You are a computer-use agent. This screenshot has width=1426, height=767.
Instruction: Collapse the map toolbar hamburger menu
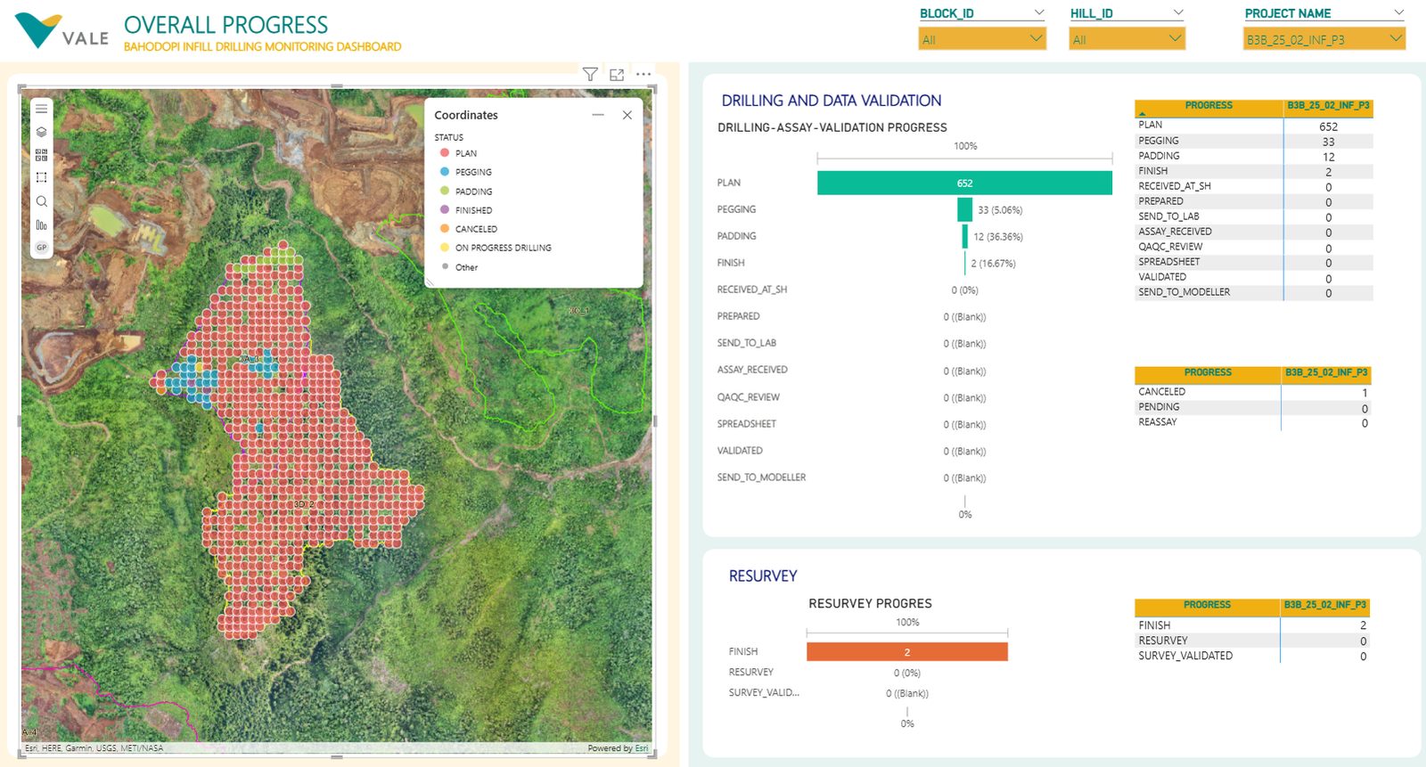point(41,109)
